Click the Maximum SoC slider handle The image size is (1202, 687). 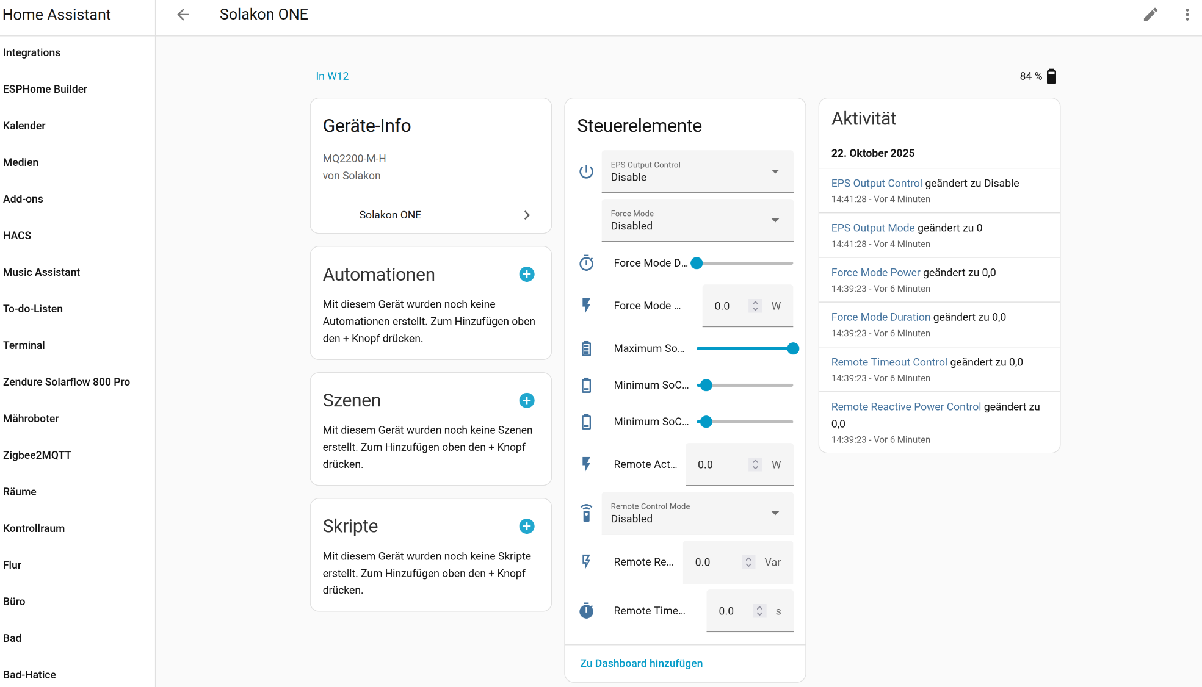point(792,348)
